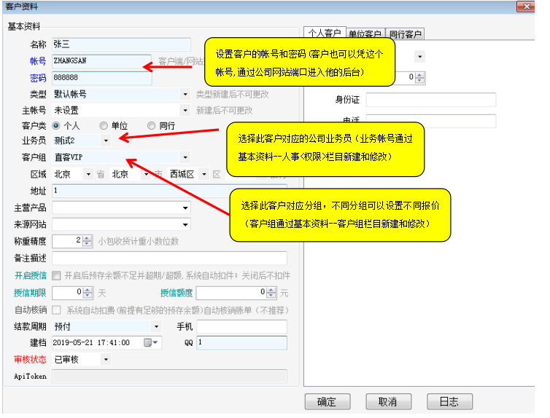Select the 个人 customer type radio button
Viewport: 550px width, 418px height.
click(57, 125)
